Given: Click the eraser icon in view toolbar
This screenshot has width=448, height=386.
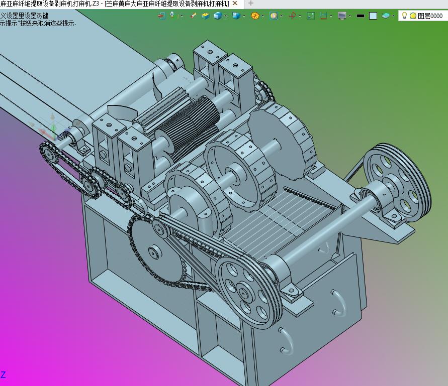Looking at the screenshot, I should click(194, 16).
